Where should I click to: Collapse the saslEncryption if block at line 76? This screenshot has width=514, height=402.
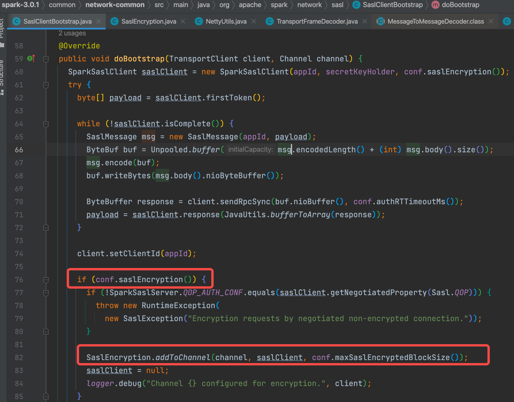pyautogui.click(x=46, y=280)
